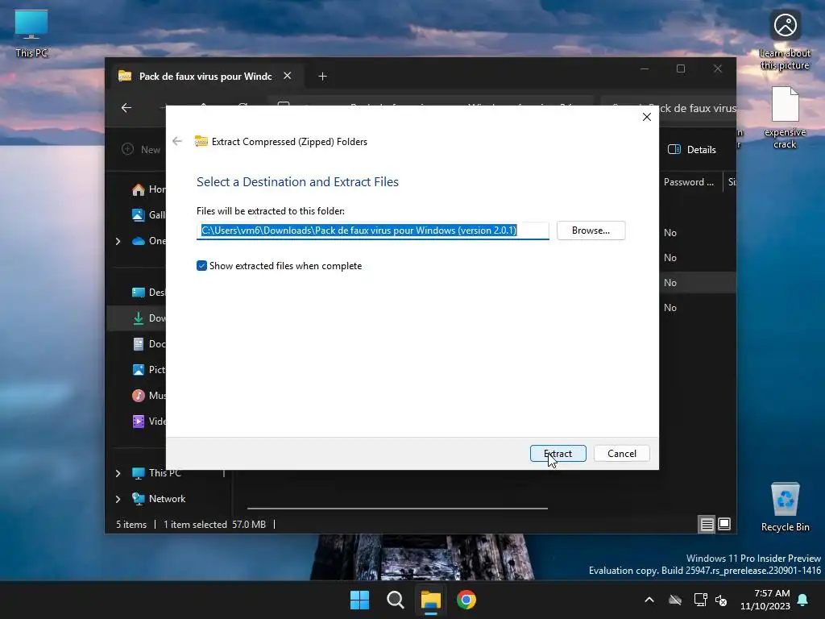825x619 pixels.
Task: Go back in File Explorer
Action: (126, 108)
